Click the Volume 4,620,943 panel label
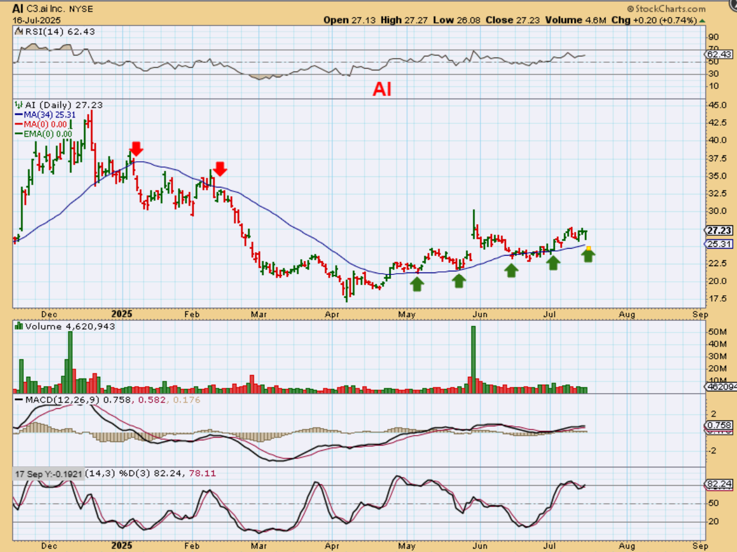Viewport: 737px width, 552px height. (x=70, y=327)
